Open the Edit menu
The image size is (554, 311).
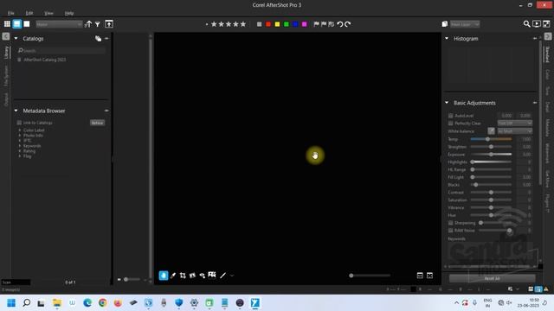[29, 13]
